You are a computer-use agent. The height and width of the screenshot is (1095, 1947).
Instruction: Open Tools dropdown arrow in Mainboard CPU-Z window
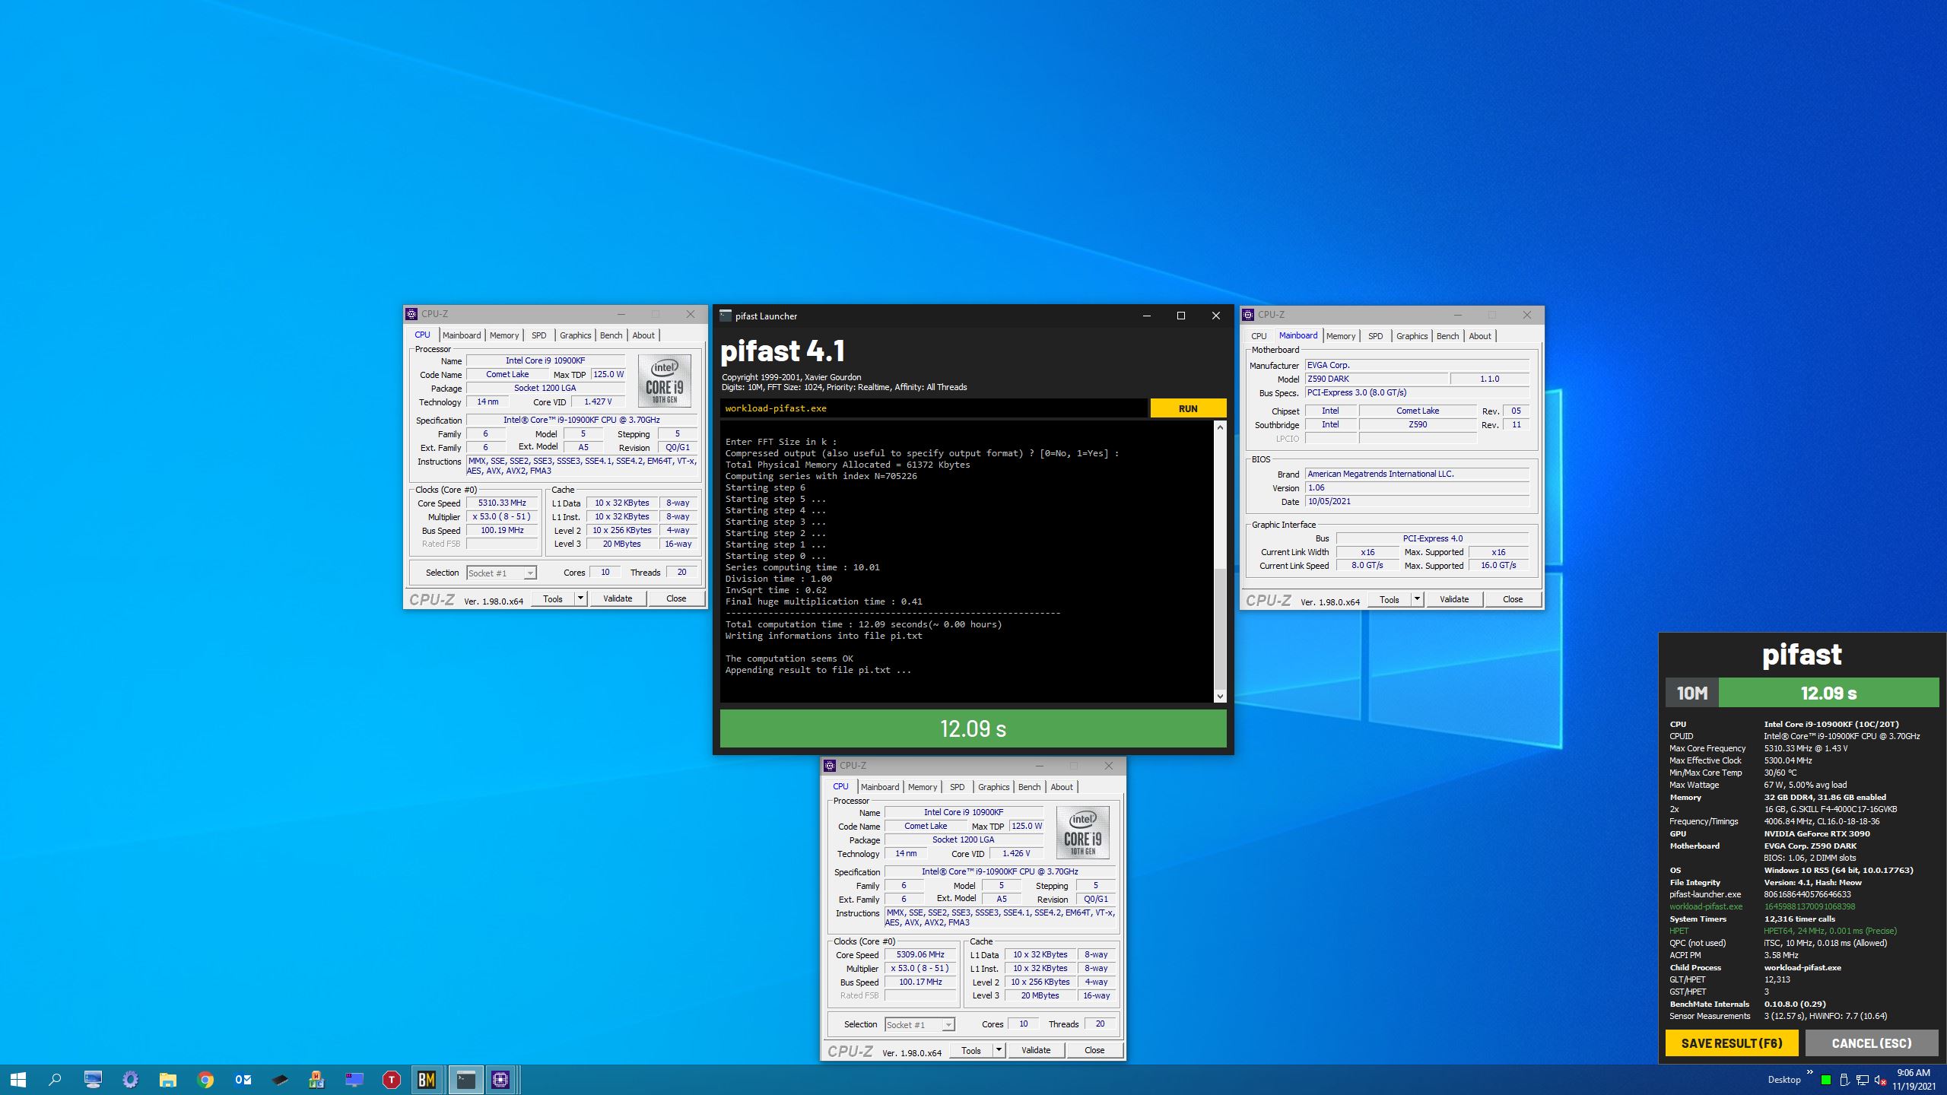point(1417,599)
